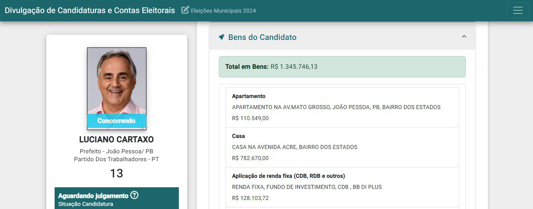Click the Bens do Candidato heading
Image resolution: width=533 pixels, height=209 pixels.
tap(262, 37)
